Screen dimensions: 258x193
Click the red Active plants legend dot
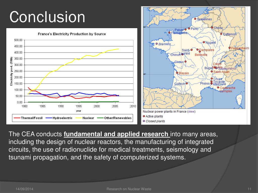144,116
